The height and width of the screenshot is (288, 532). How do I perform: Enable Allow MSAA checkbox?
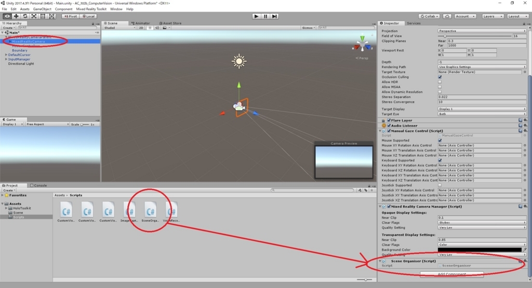tap(440, 87)
